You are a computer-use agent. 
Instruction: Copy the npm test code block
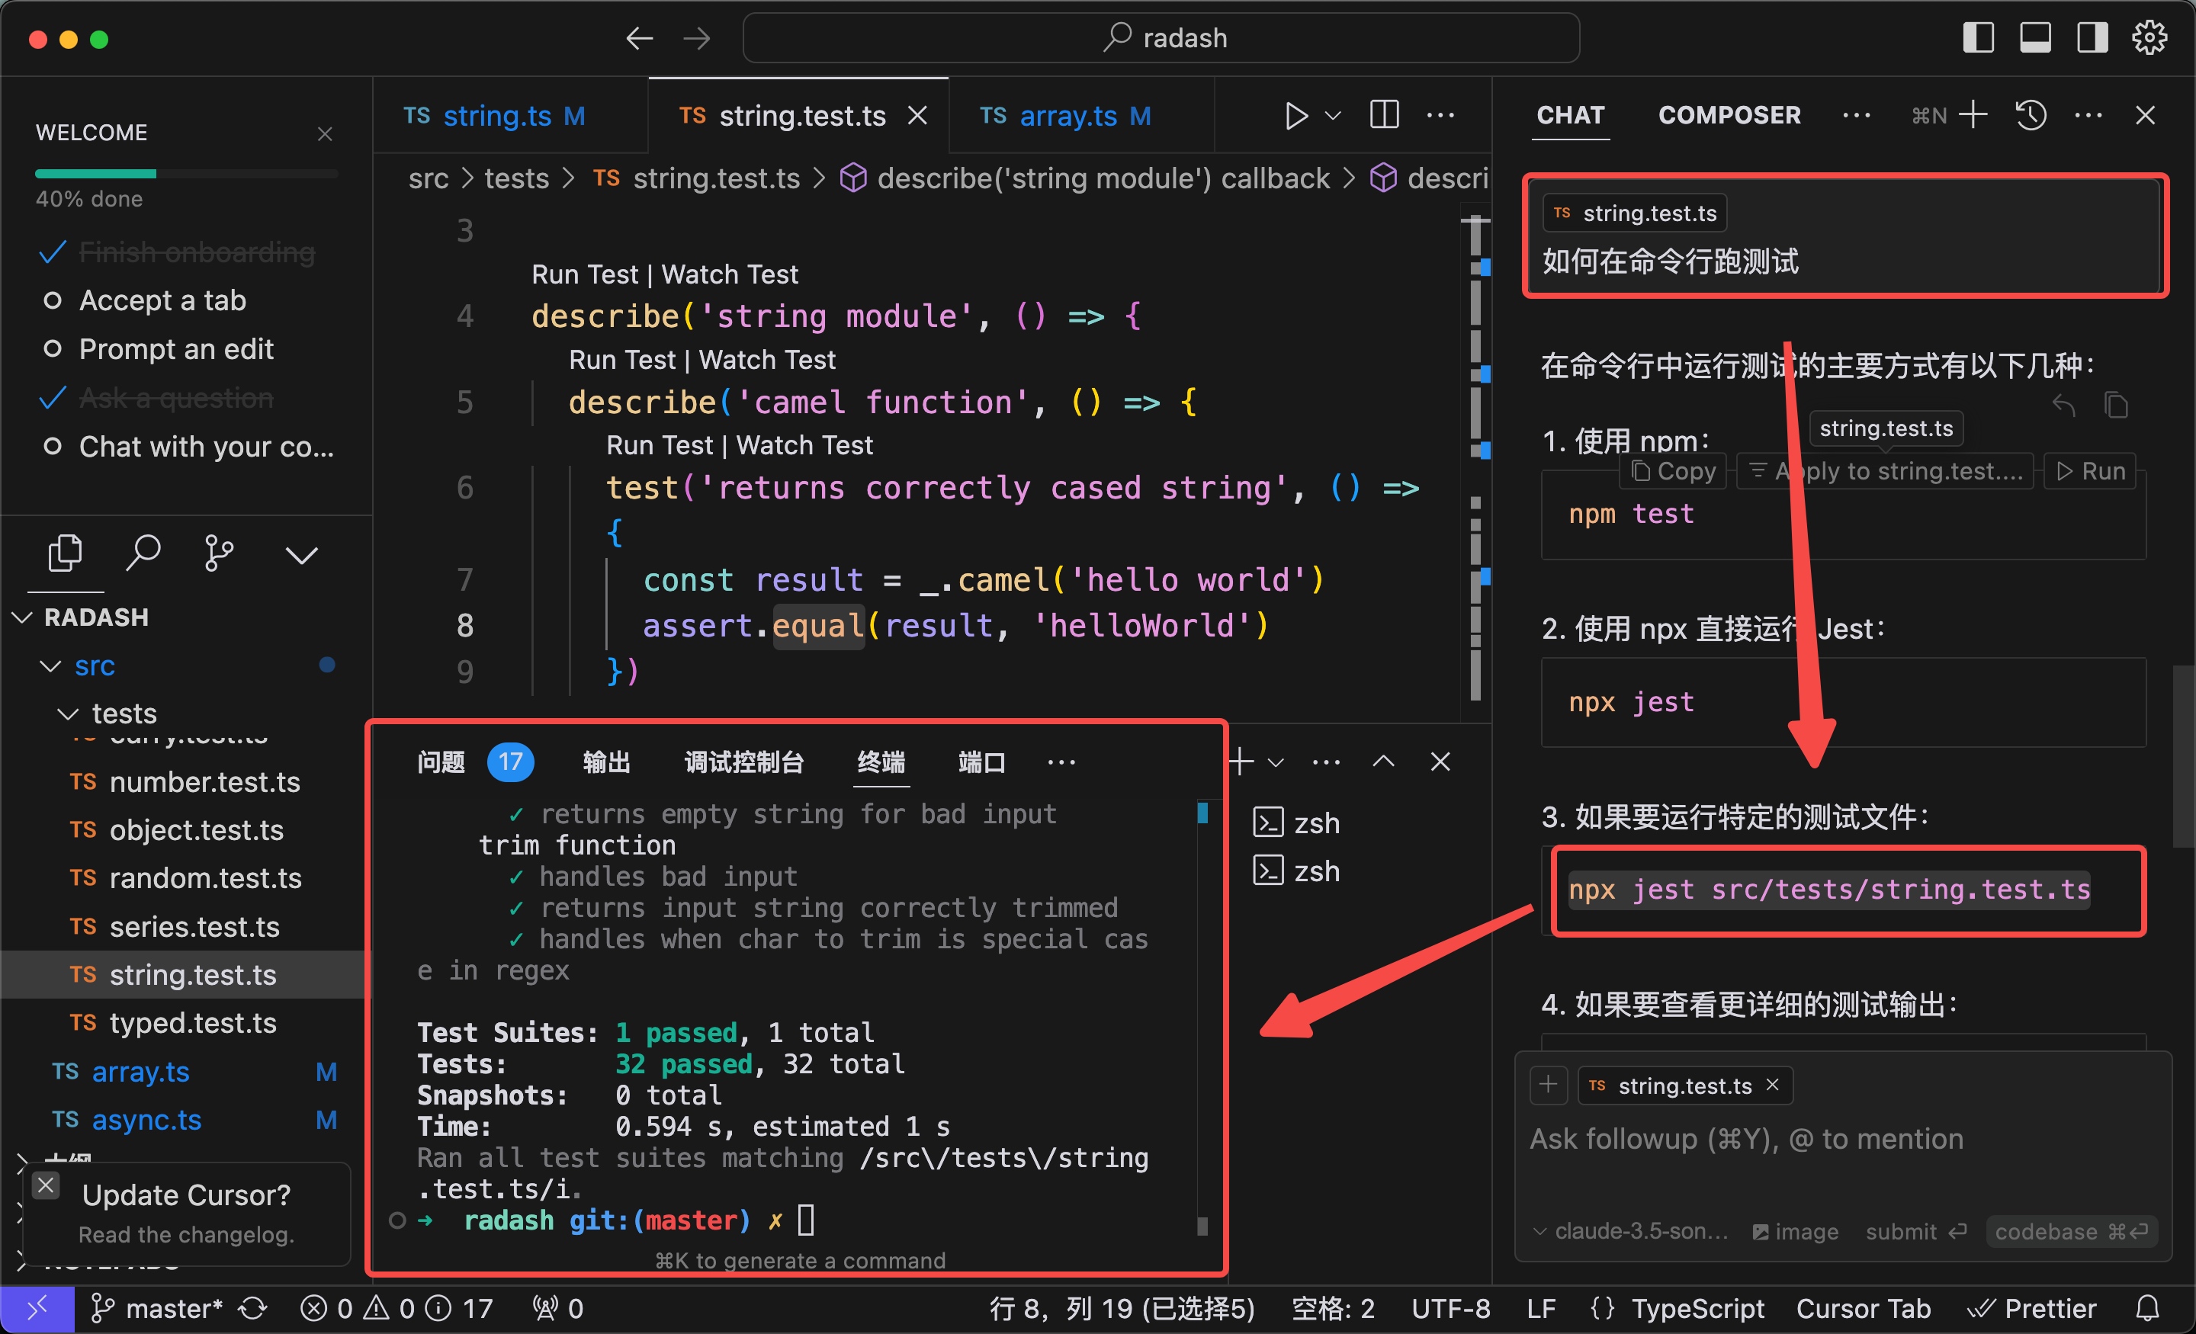pyautogui.click(x=1673, y=470)
